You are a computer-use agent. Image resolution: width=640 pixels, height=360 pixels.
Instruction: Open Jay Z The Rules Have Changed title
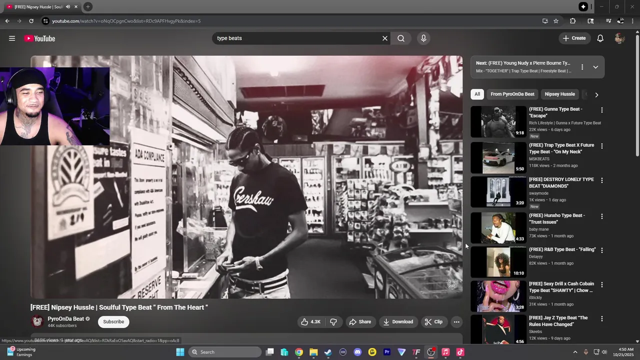coord(558,321)
